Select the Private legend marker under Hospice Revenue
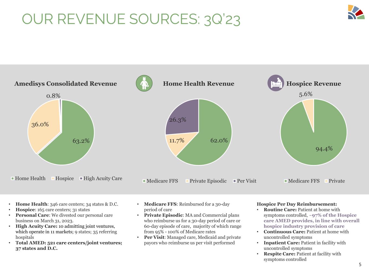369x276 pixels. (x=326, y=181)
